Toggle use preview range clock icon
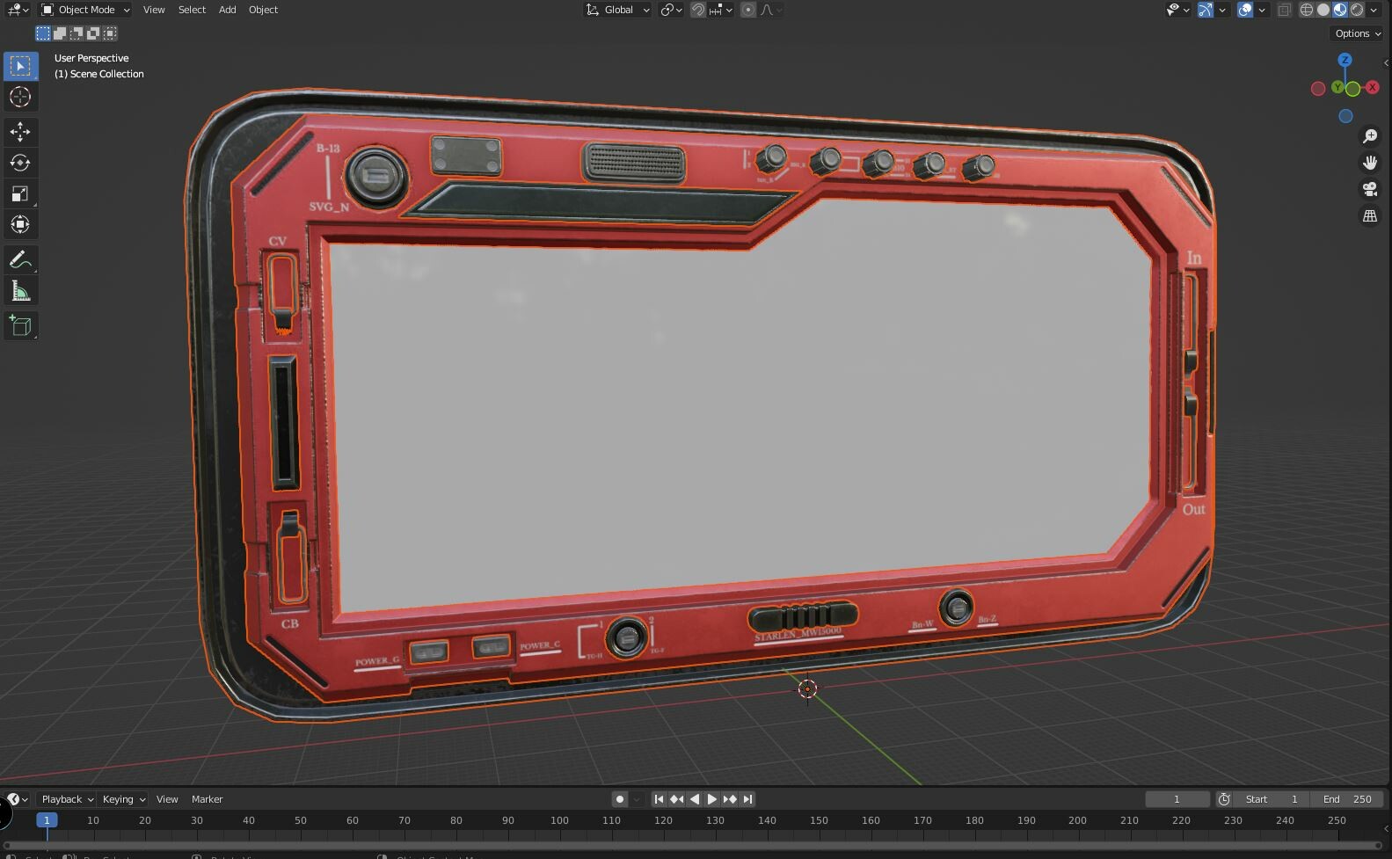Screen dimensions: 1392x859 [1223, 799]
